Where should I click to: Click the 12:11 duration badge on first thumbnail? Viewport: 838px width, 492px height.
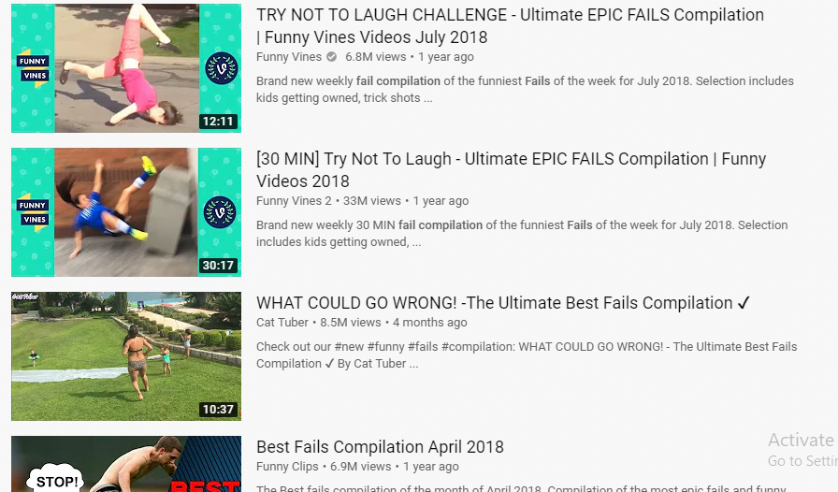[x=218, y=122]
